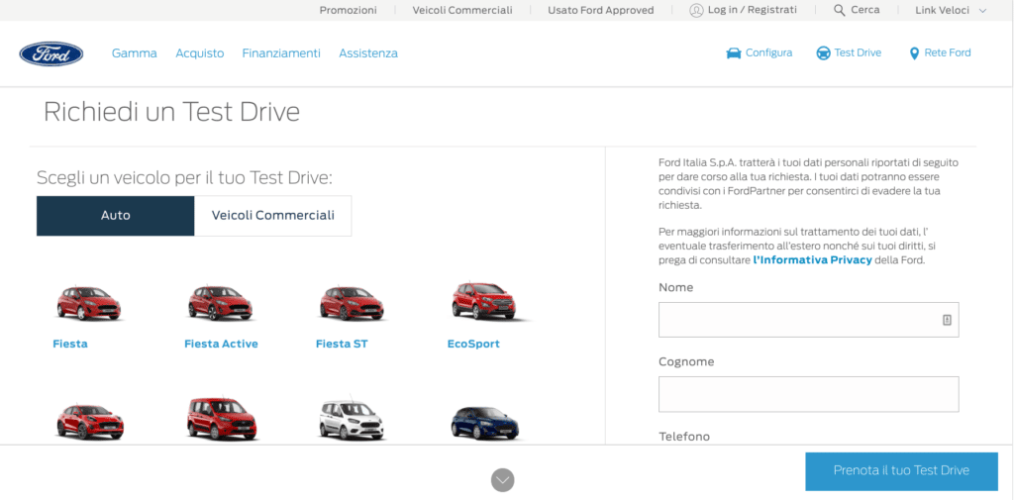The width and height of the screenshot is (1014, 500).
Task: Click the Prenota il tuo Test Drive button
Action: (901, 471)
